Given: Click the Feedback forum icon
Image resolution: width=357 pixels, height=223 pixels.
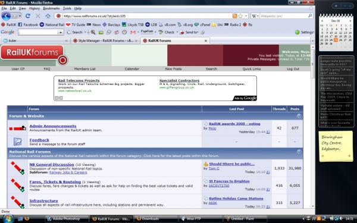Looking at the screenshot, I should click(x=17, y=142).
